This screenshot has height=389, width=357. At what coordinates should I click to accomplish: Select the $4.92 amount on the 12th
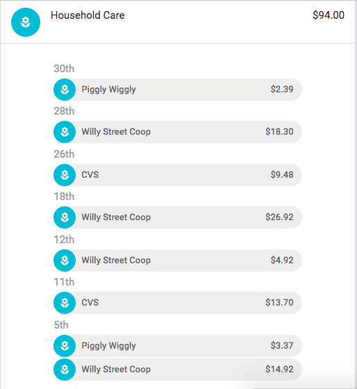(x=282, y=260)
